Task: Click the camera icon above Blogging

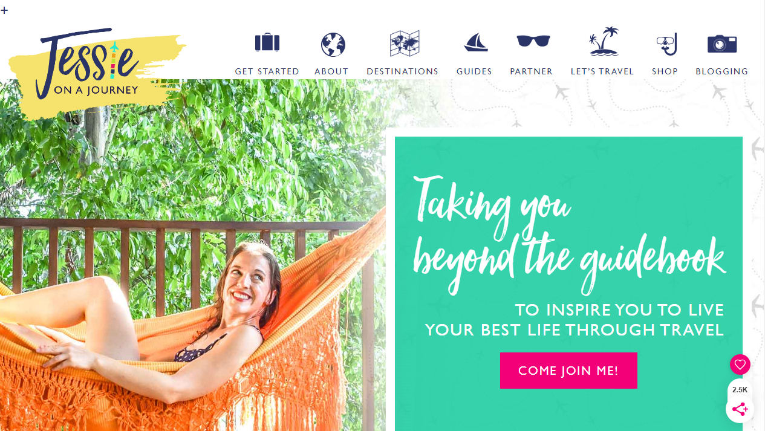Action: 722,44
